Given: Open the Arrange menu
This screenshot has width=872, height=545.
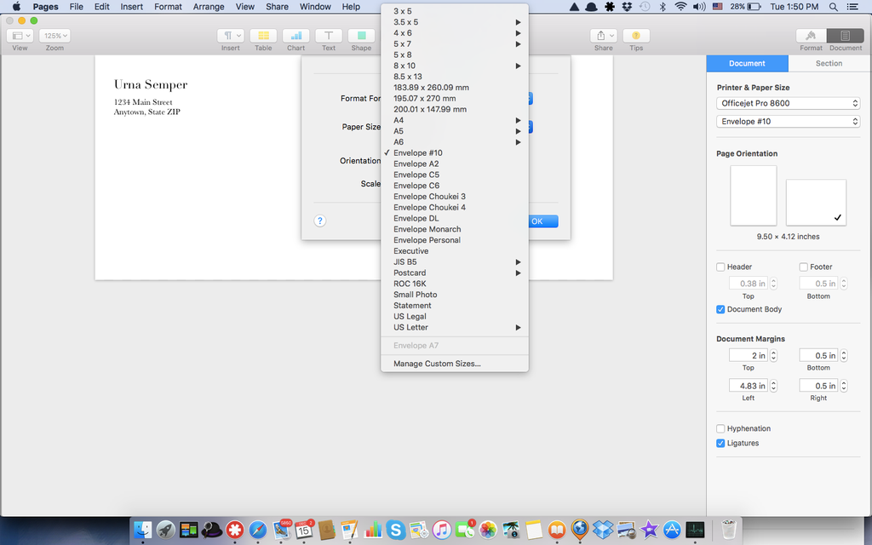Looking at the screenshot, I should [x=209, y=7].
